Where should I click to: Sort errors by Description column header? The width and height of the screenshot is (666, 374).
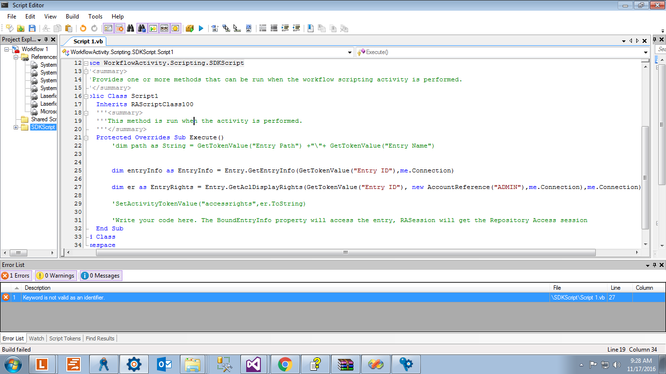(x=286, y=288)
